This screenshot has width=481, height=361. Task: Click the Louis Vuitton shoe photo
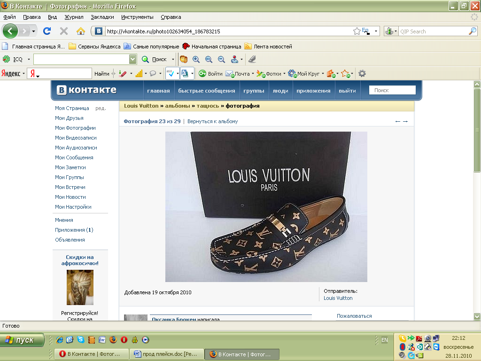[266, 207]
